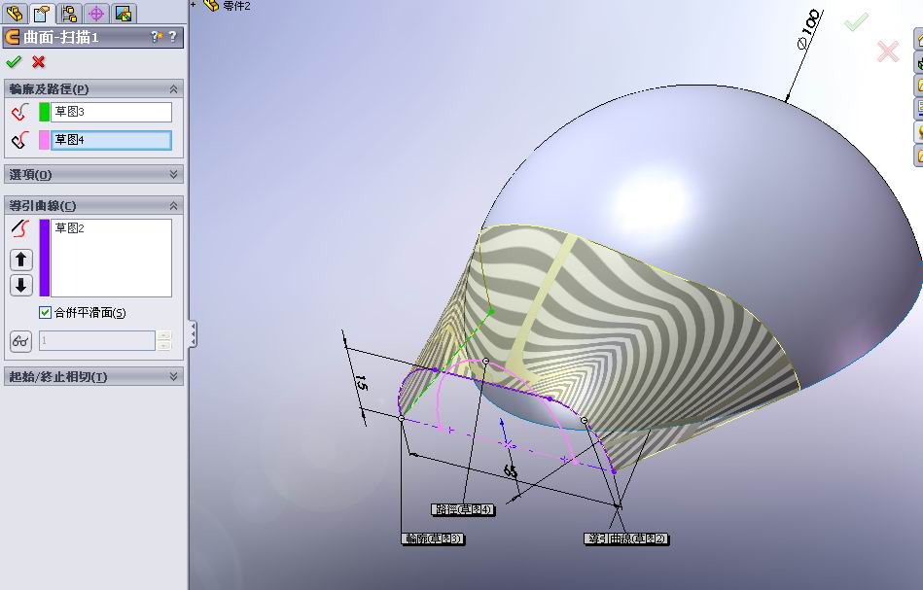Viewport: 923px width, 590px height.
Task: Click the show sections eyeglasses button
Action: [21, 340]
